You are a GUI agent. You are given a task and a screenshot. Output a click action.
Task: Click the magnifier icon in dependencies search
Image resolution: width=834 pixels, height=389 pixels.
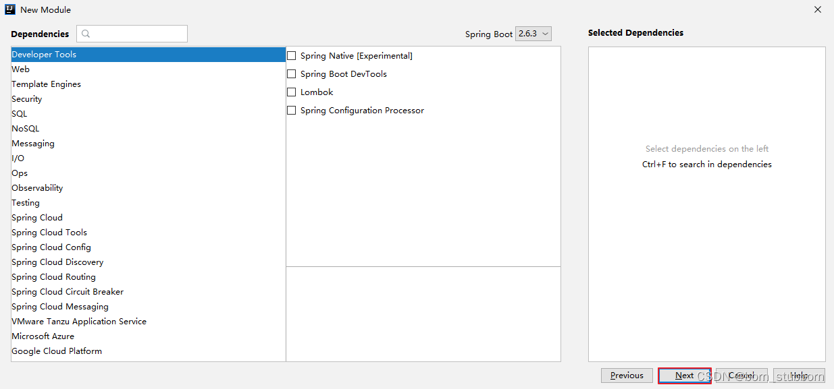(86, 34)
